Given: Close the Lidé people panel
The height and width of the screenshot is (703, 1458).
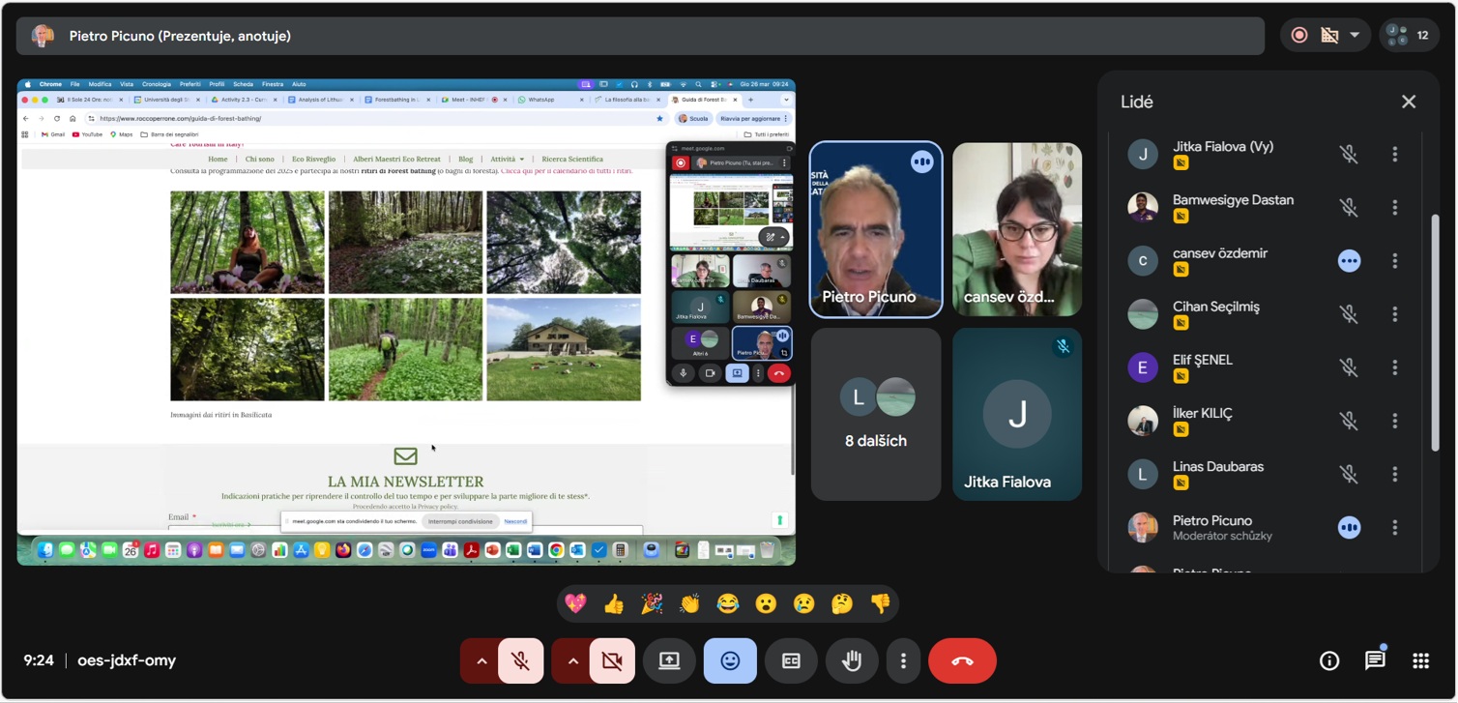Looking at the screenshot, I should tap(1408, 102).
